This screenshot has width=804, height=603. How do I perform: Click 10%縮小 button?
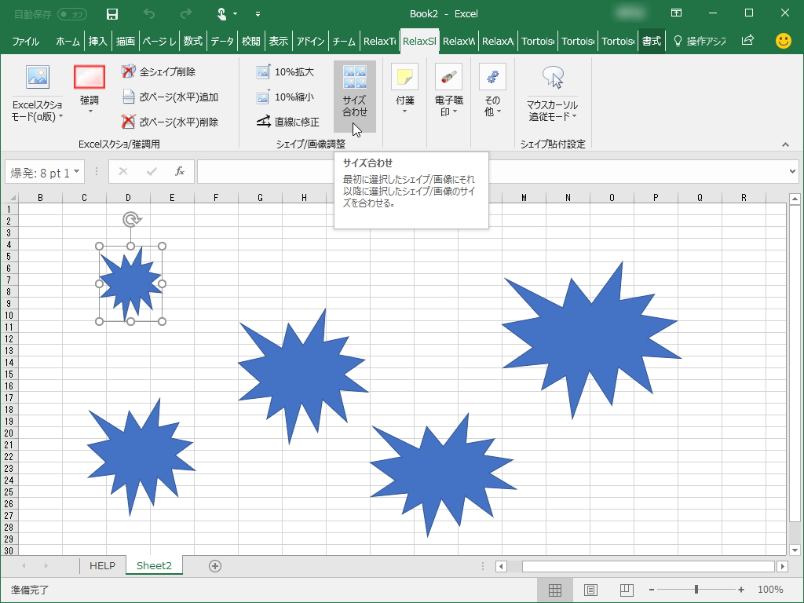click(x=285, y=97)
